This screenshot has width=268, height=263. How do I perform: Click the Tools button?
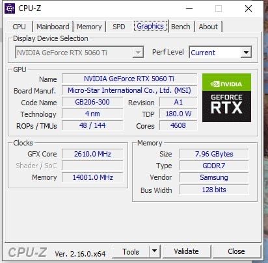[x=131, y=251]
